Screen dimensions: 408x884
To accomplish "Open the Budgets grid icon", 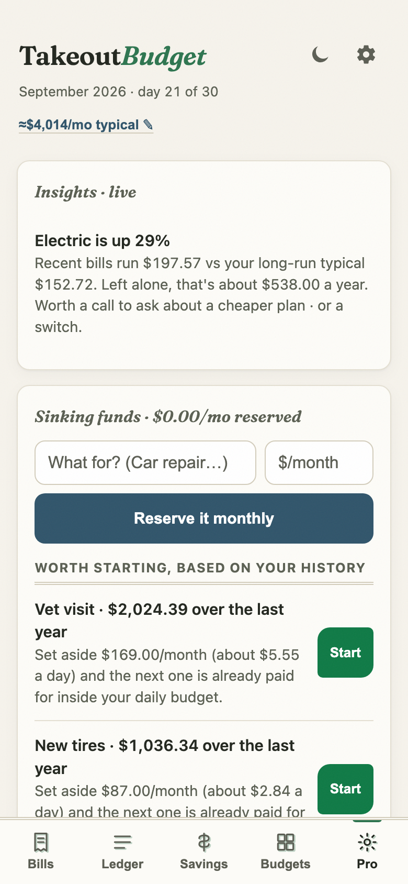I will (x=286, y=843).
